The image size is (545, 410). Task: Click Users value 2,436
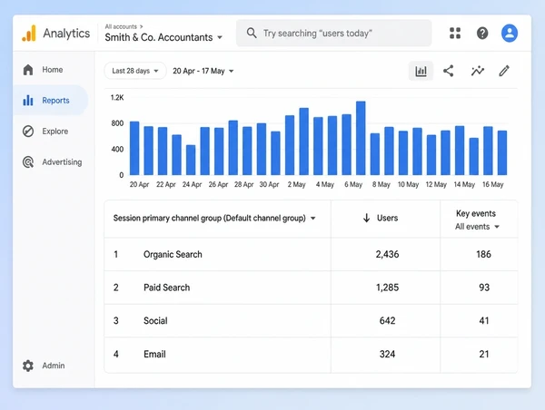pyautogui.click(x=387, y=255)
